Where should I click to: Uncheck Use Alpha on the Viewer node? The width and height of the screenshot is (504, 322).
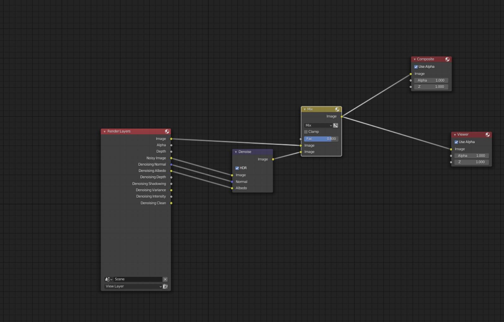456,142
